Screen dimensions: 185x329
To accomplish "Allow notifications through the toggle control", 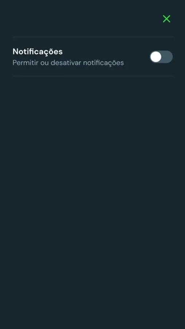I will 161,57.
